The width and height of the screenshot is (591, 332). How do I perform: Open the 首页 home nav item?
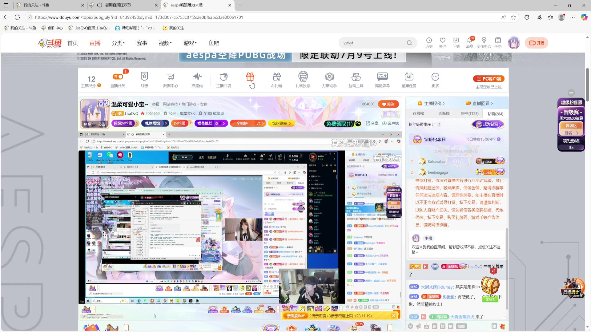[x=73, y=43]
